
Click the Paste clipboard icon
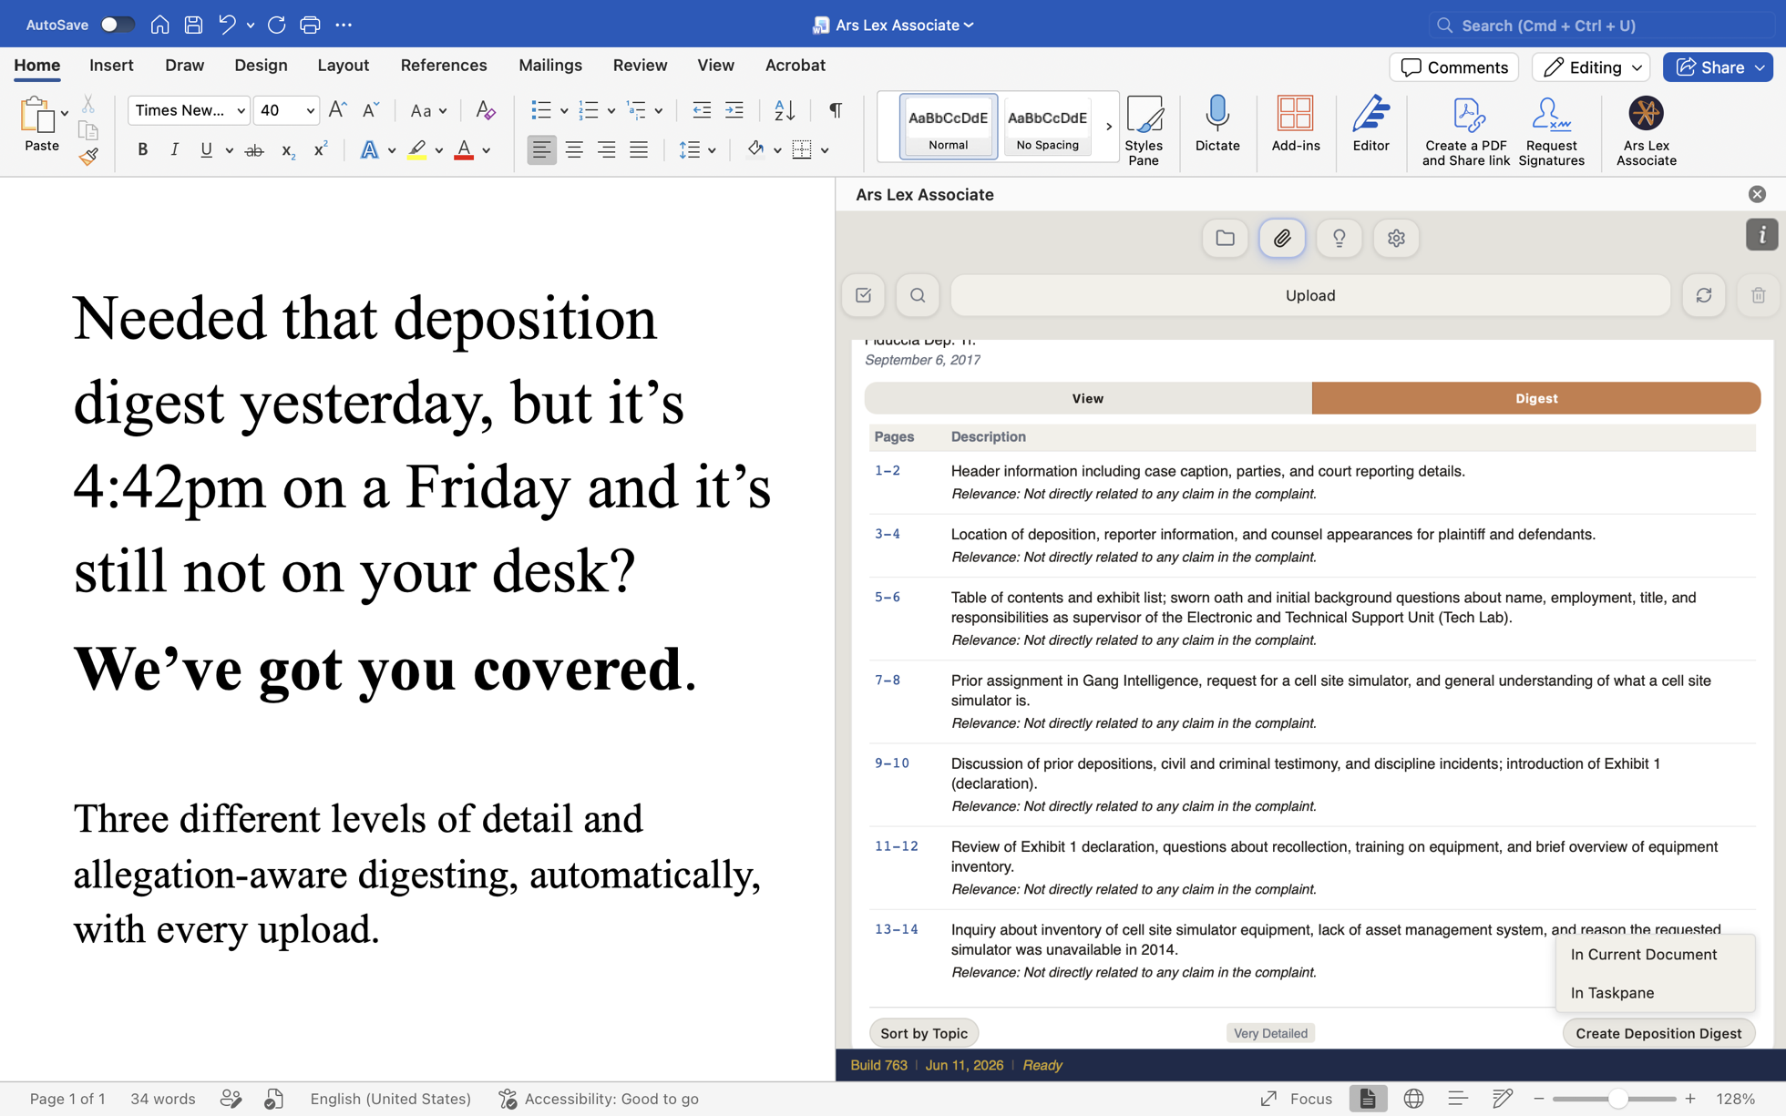[x=37, y=116]
